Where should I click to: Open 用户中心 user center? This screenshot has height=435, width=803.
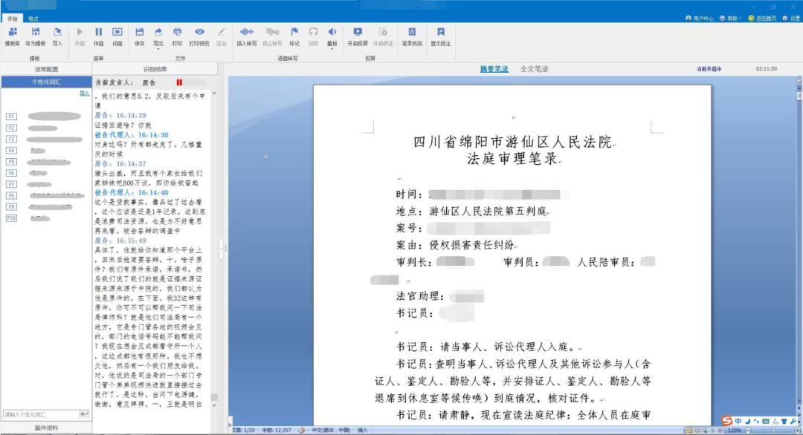700,19
